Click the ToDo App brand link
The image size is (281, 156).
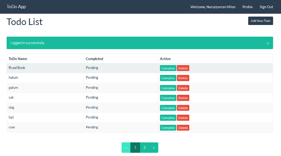16,7
